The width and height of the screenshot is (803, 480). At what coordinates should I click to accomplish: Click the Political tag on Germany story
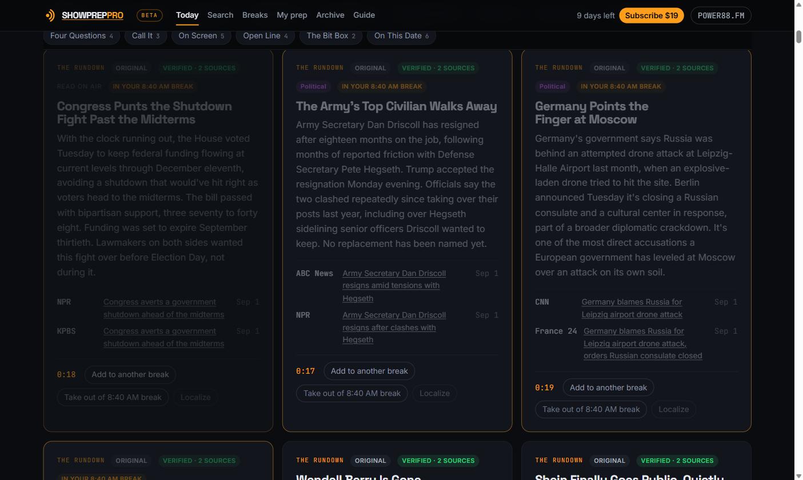552,86
